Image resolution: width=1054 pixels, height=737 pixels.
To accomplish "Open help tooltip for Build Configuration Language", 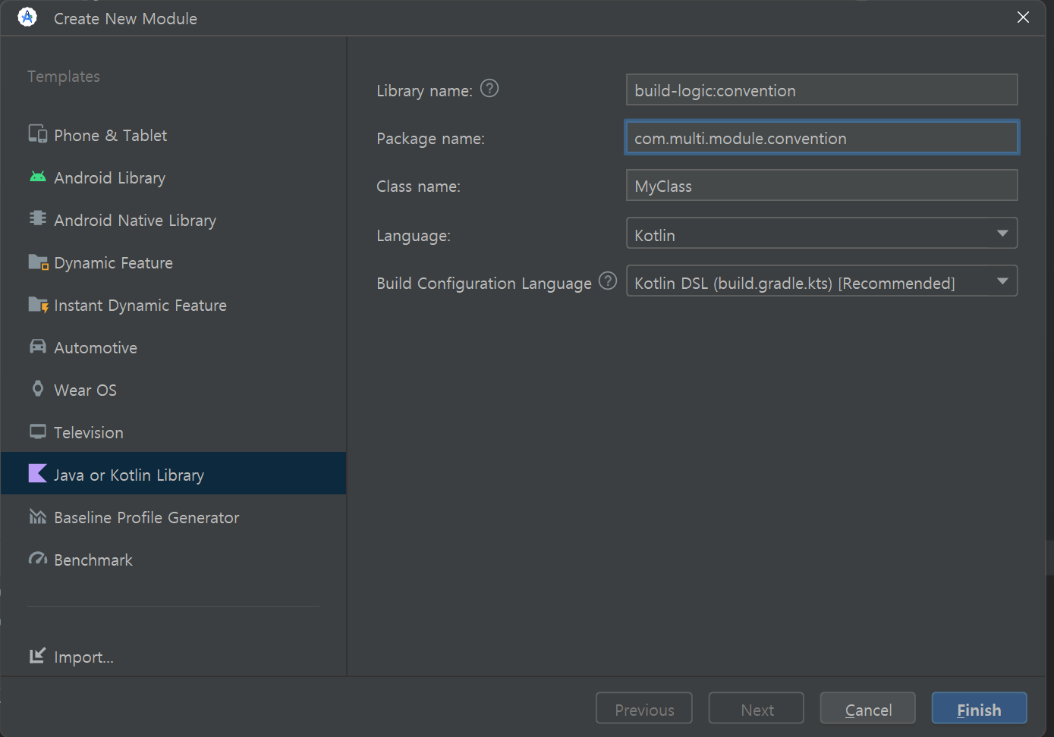I will pyautogui.click(x=608, y=281).
